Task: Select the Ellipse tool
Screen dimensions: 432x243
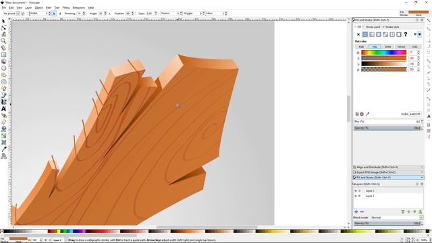Action: (x=3, y=68)
